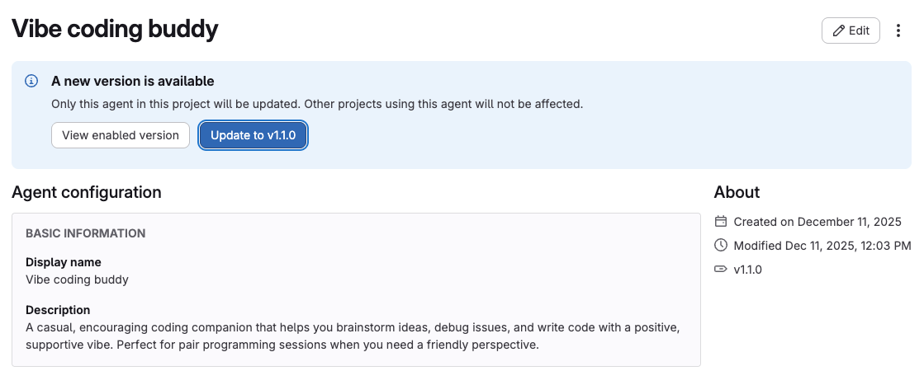The image size is (924, 371).
Task: Click the Edit button label
Action: pos(859,31)
